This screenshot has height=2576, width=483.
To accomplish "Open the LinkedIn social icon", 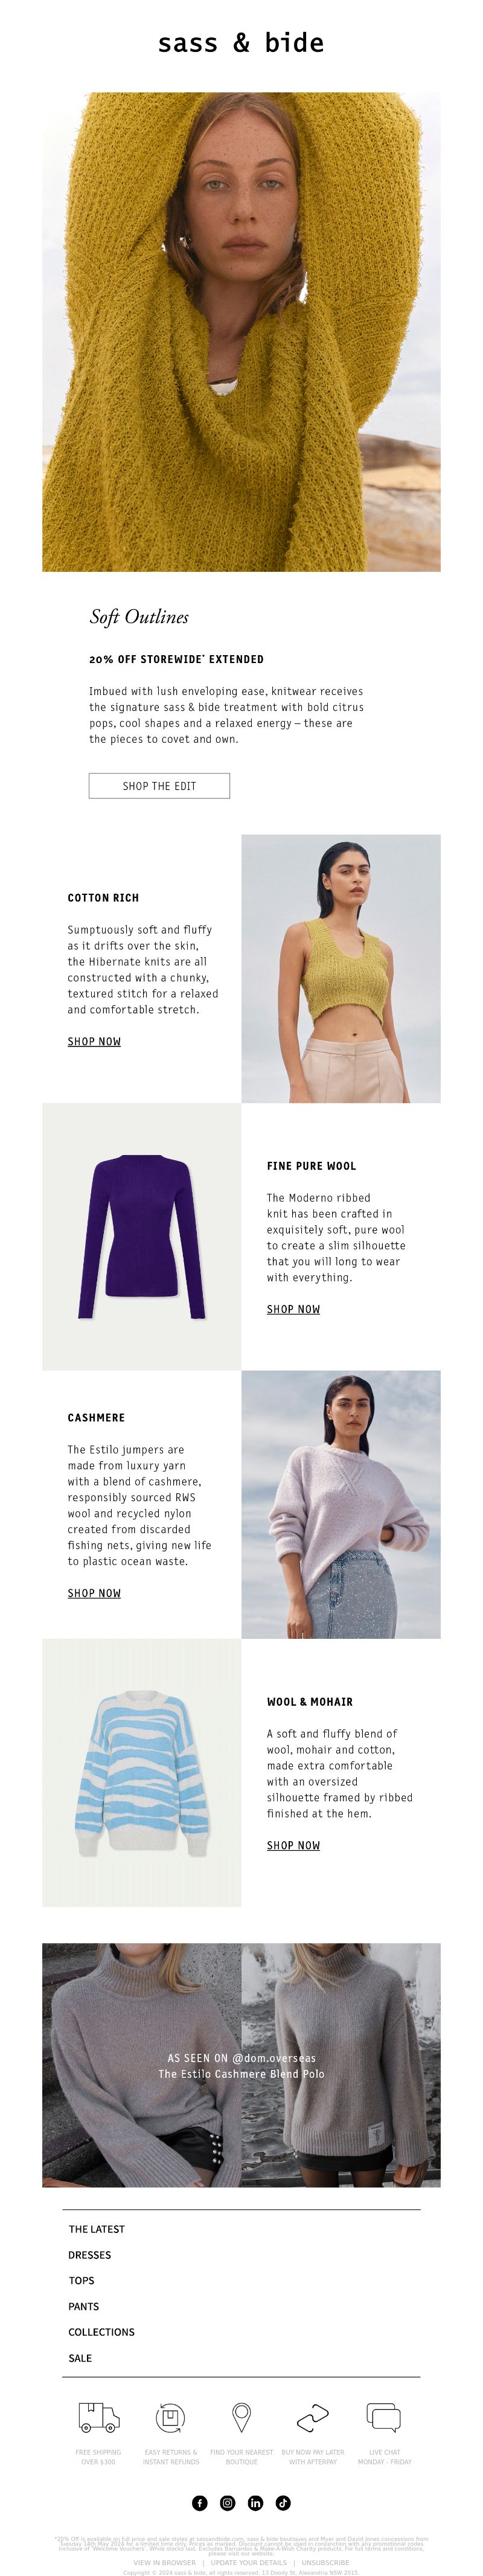I will pyautogui.click(x=256, y=2503).
